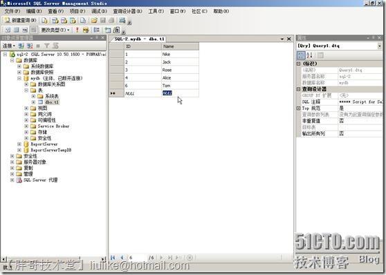Image resolution: width=386 pixels, height=275 pixels.
Task: Expand the 系统数据库 folder
Action: click(19, 66)
